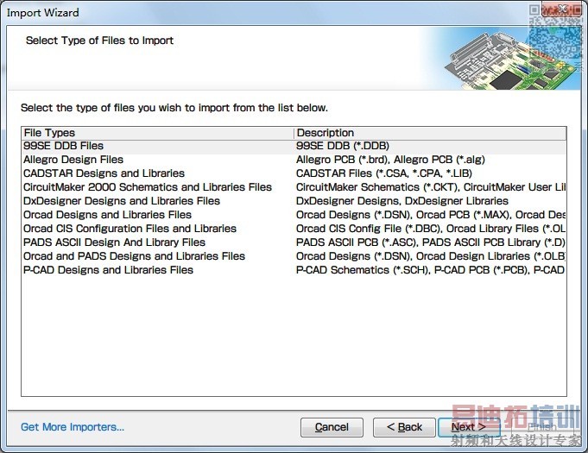Click the PADS ASCII PCB (*.ASC) description
The width and height of the screenshot is (588, 453).
431,242
